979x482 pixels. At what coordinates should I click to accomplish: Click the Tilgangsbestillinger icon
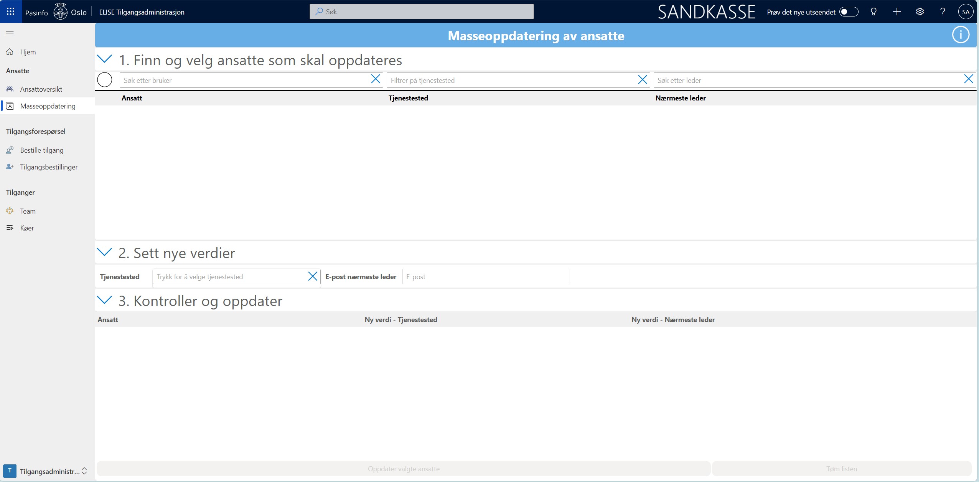[10, 167]
